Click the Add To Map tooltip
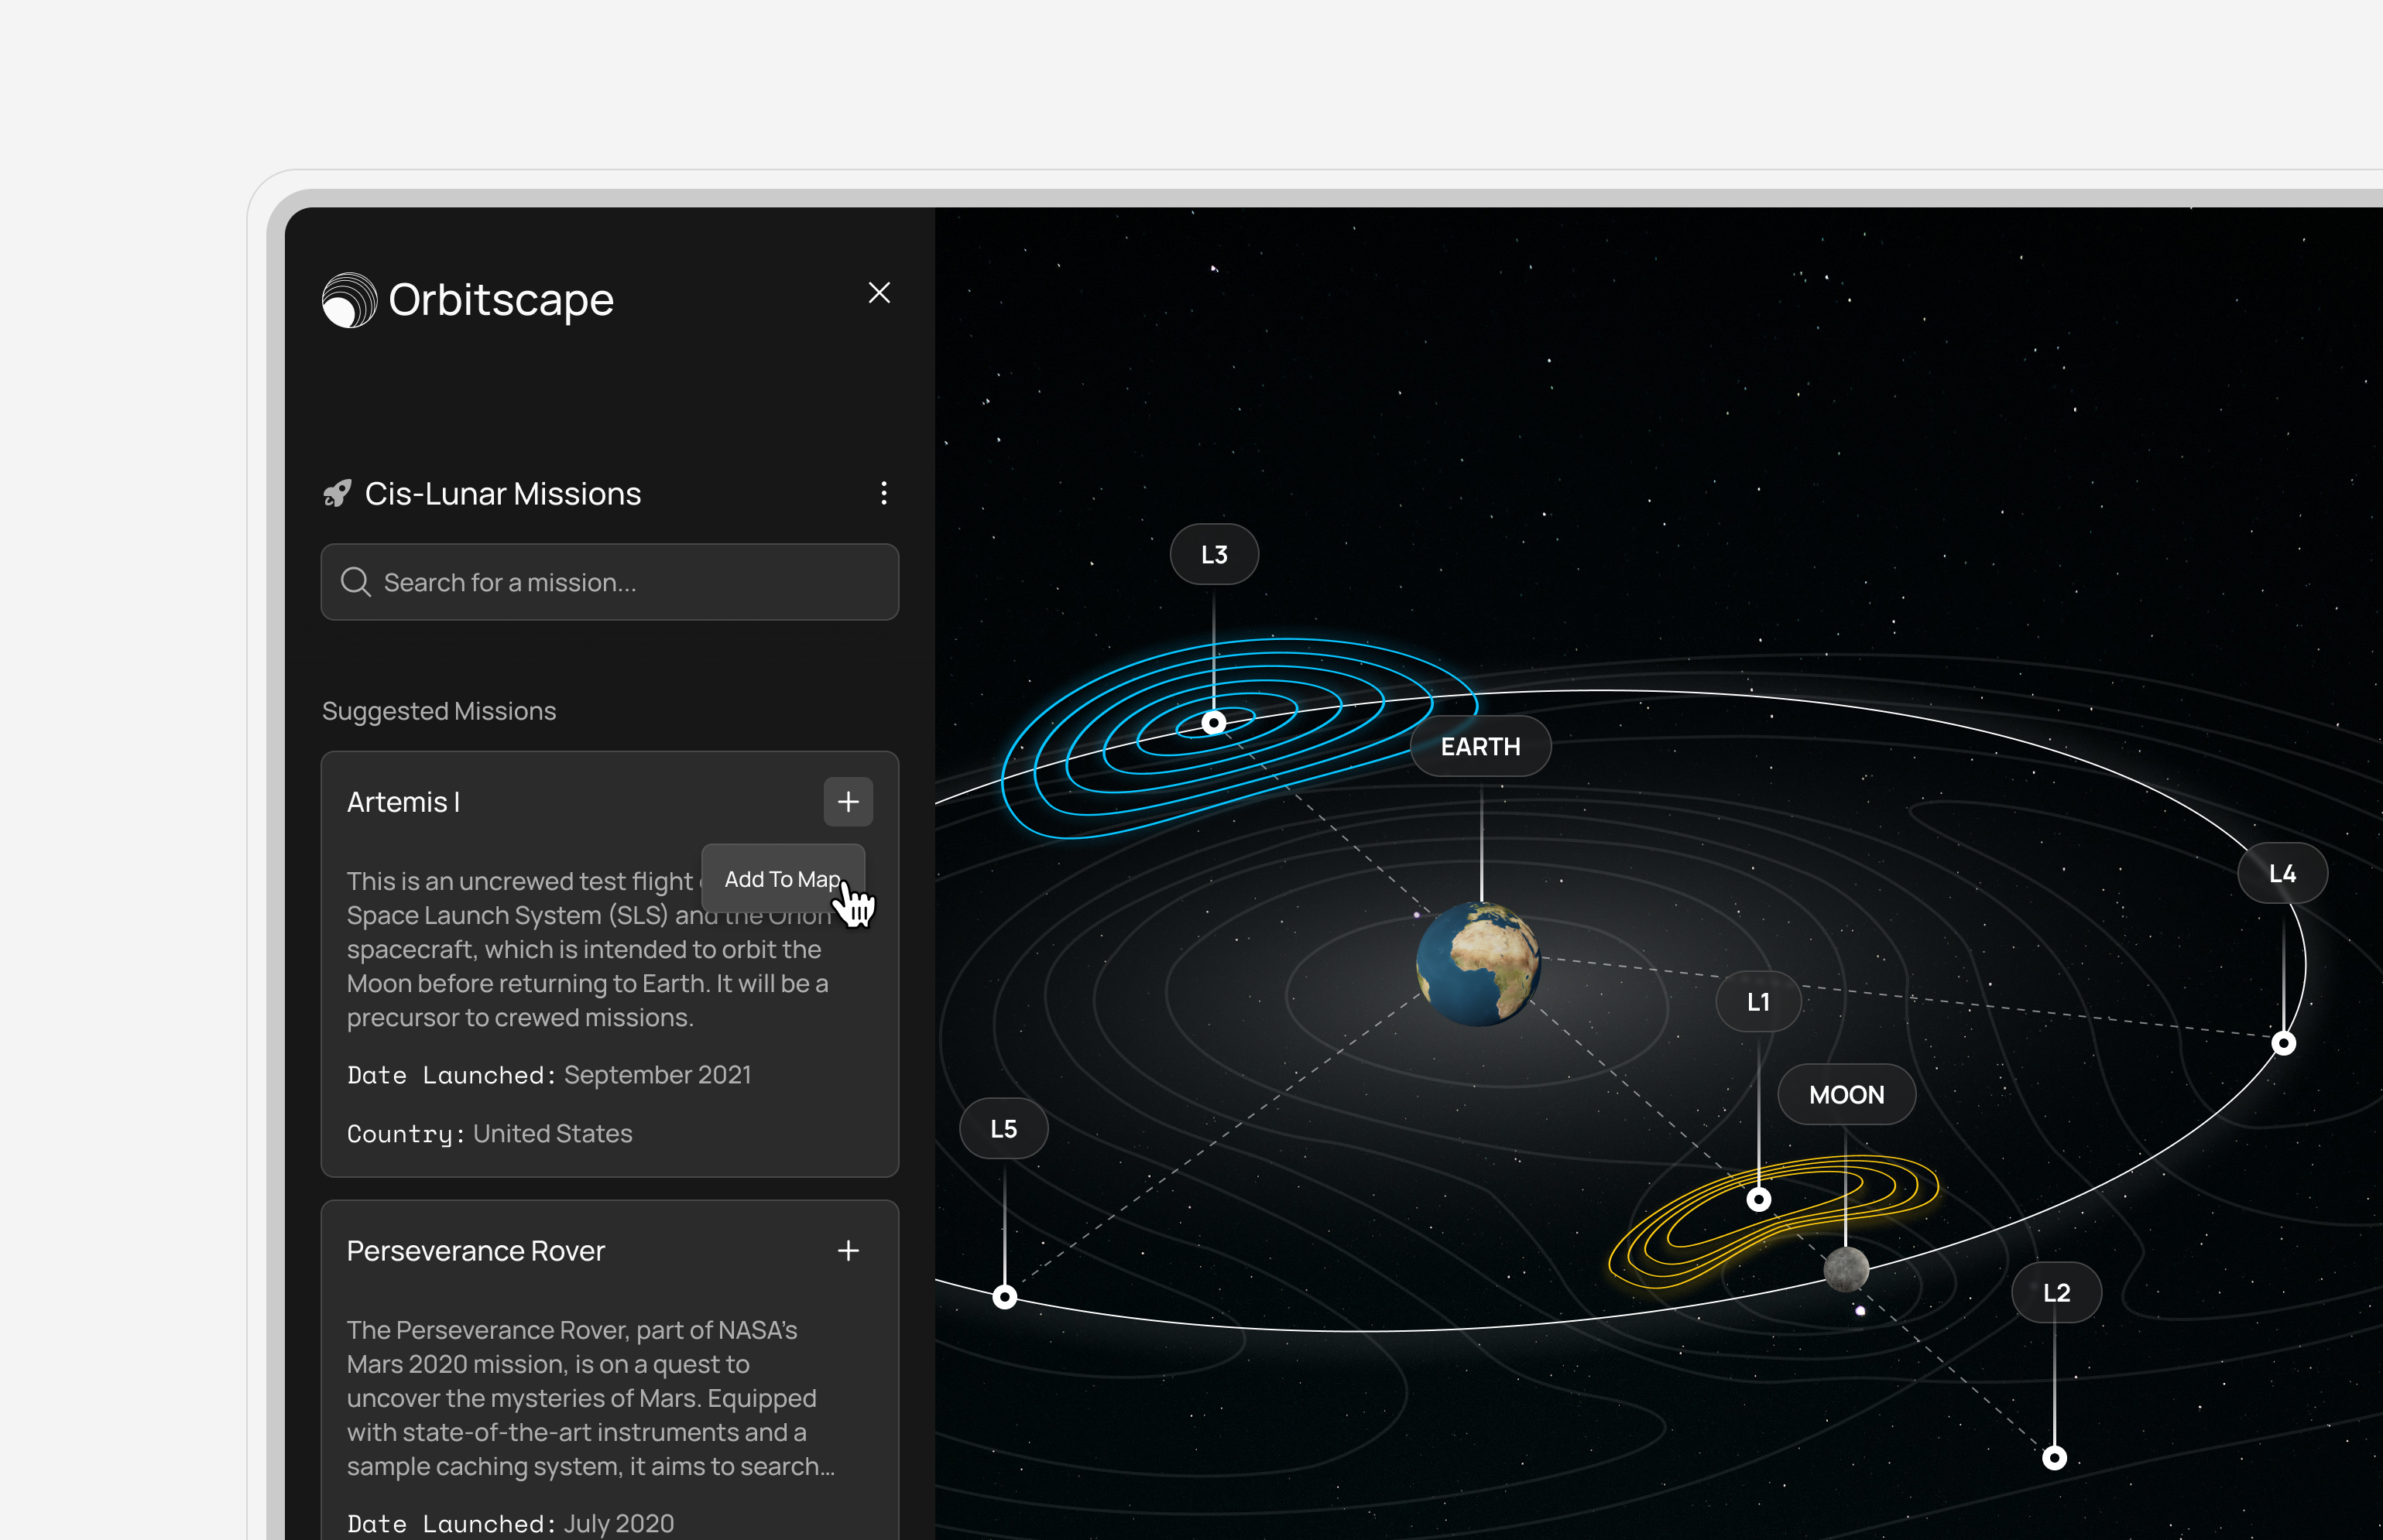This screenshot has height=1540, width=2383. pos(782,879)
